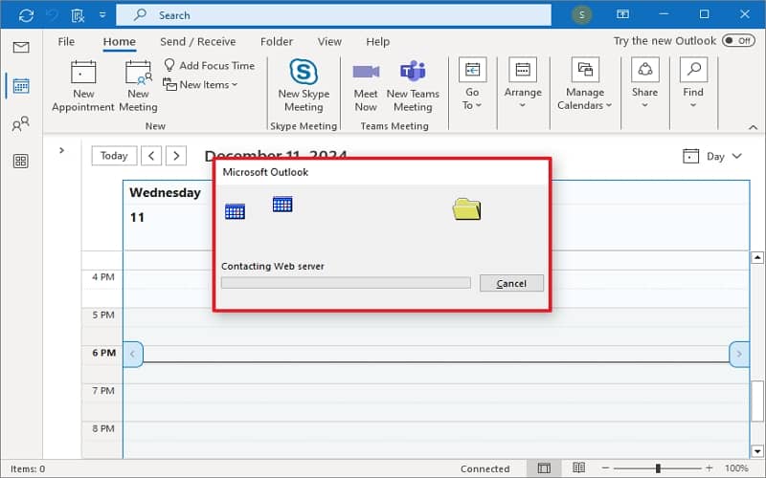
Task: Click the Today button
Action: coord(114,156)
